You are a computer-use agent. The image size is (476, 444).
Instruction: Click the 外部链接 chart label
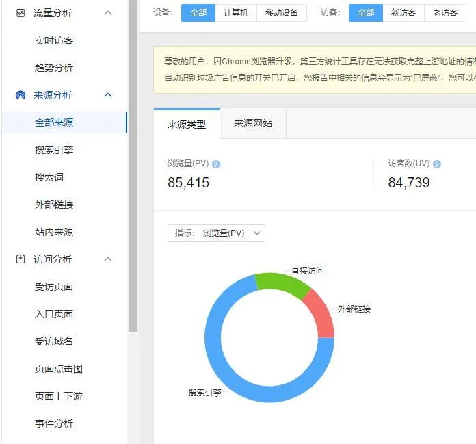point(354,309)
